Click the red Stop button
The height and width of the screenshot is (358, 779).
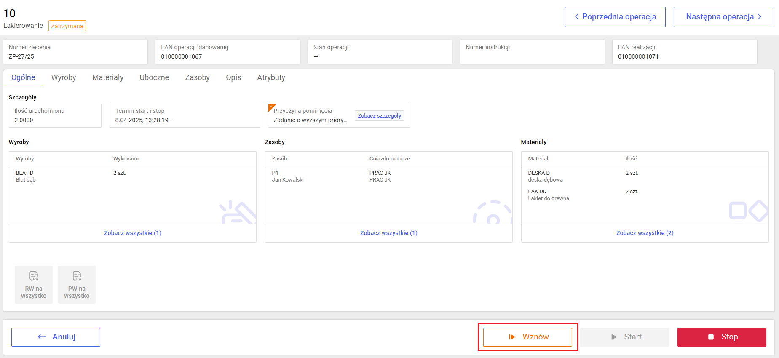(x=721, y=337)
